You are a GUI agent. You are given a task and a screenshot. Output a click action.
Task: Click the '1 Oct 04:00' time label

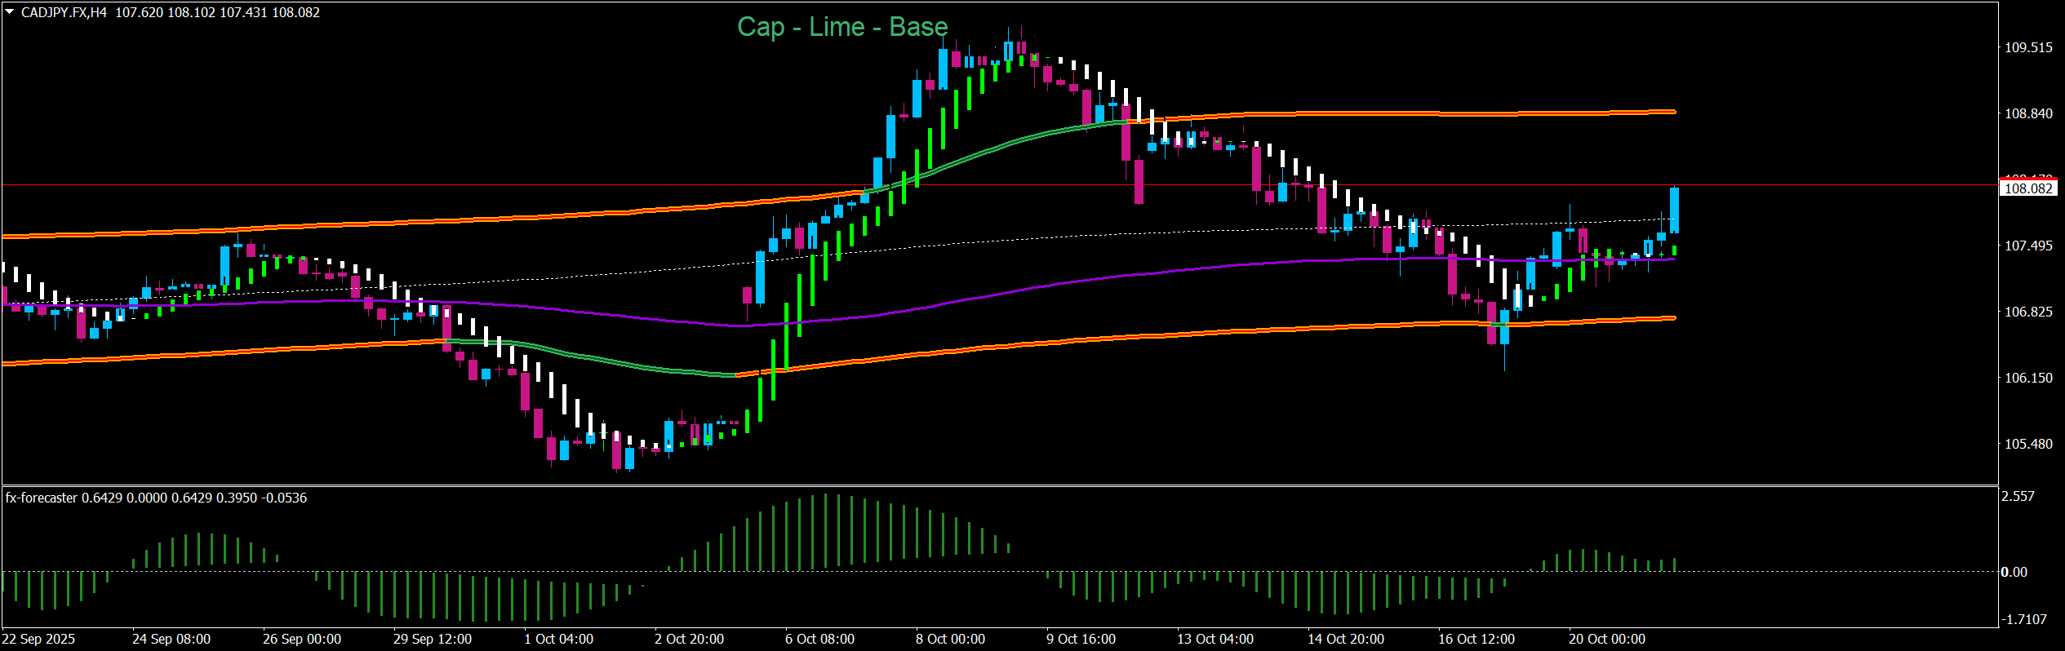pos(558,639)
